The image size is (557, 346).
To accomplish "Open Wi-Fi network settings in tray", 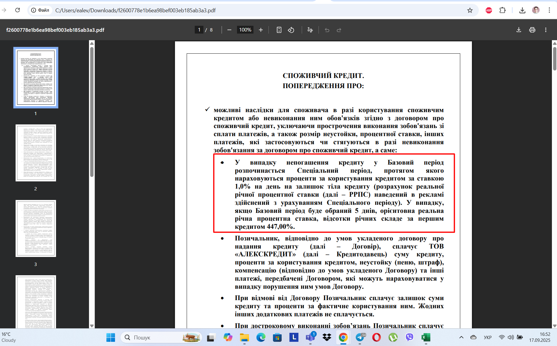I will 502,337.
